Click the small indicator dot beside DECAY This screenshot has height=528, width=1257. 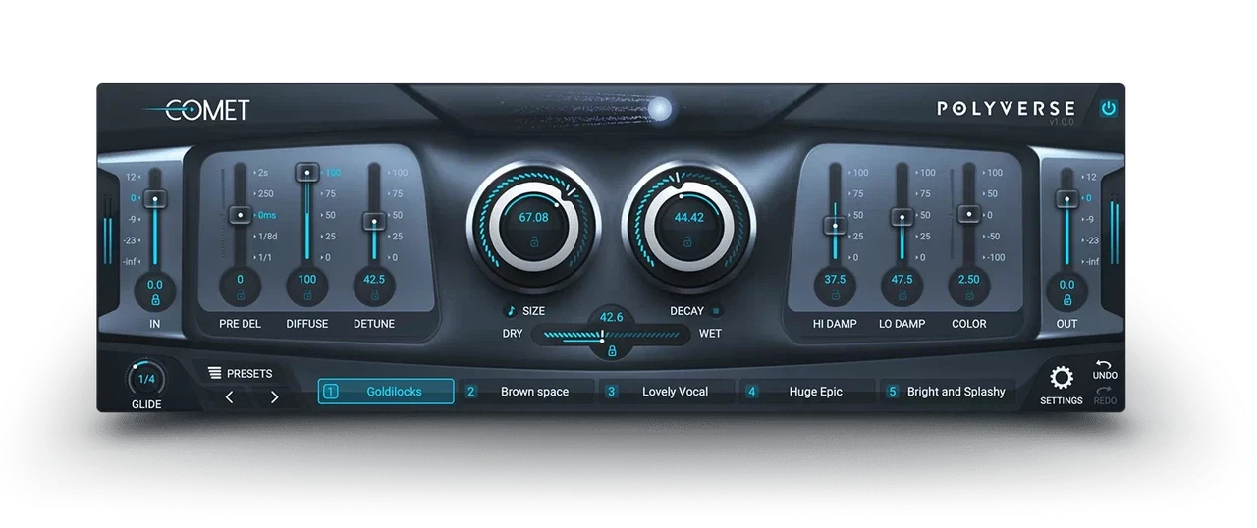pos(716,311)
